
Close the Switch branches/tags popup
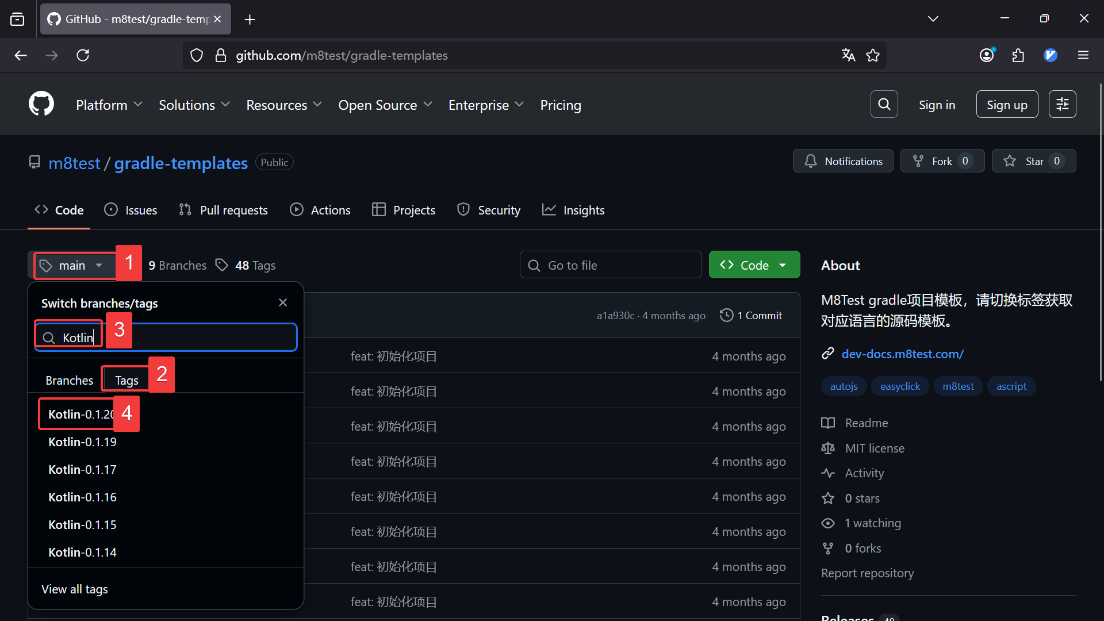[x=283, y=302]
